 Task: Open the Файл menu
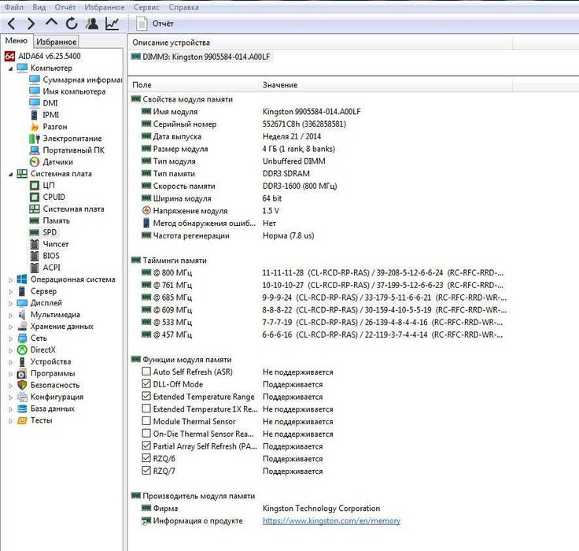[14, 7]
